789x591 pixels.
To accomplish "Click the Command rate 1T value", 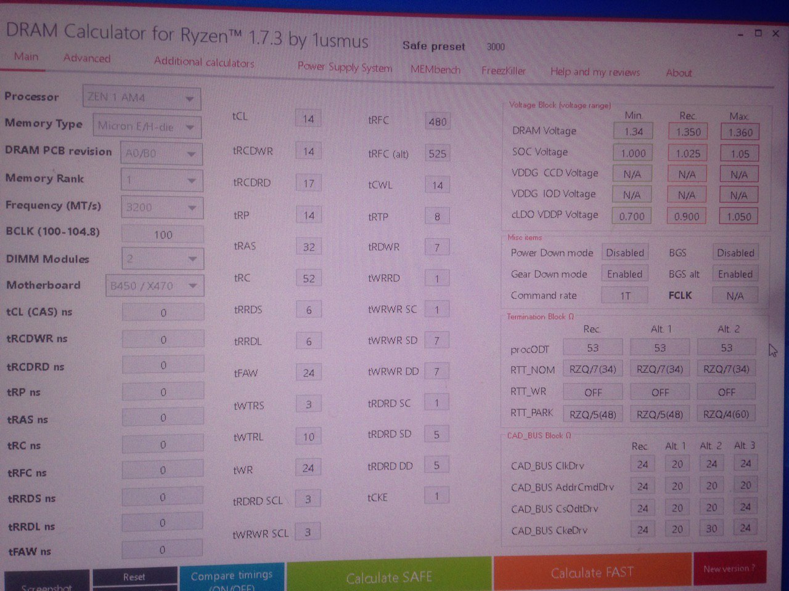I will (x=625, y=295).
